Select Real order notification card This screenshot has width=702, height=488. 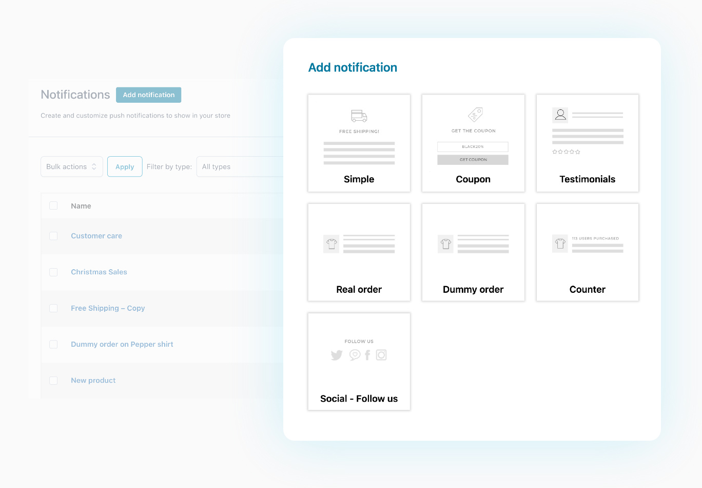click(x=359, y=253)
